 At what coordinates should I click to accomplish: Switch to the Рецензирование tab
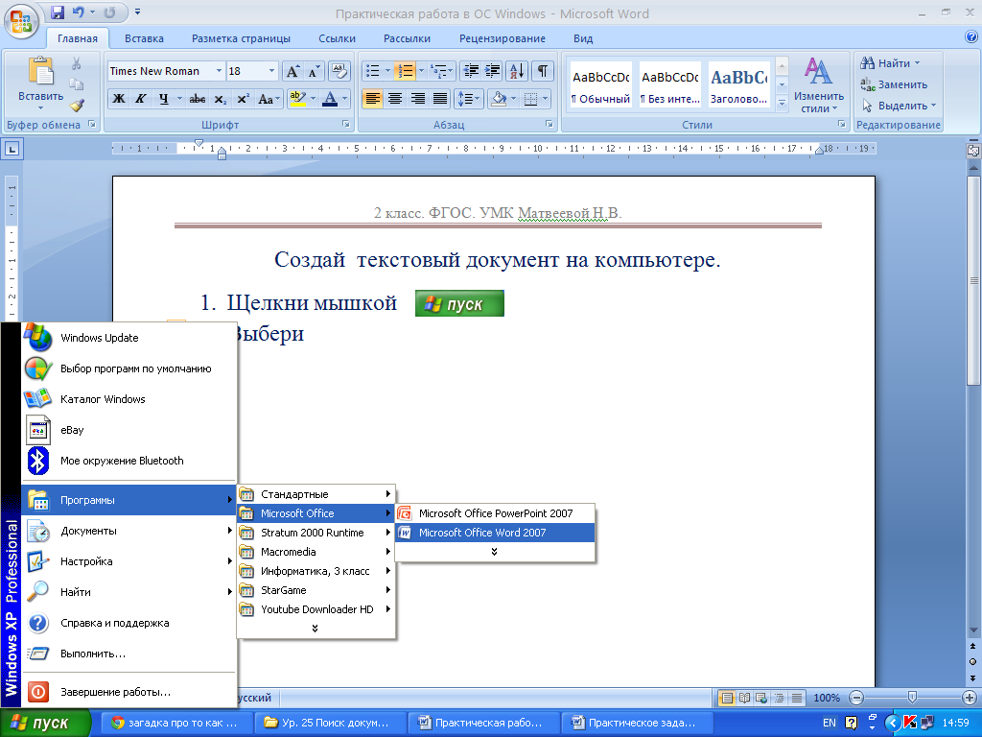503,38
